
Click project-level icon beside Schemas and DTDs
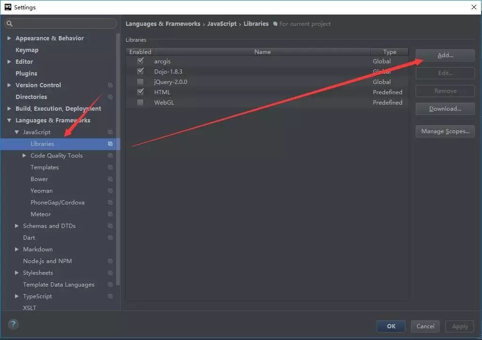110,226
